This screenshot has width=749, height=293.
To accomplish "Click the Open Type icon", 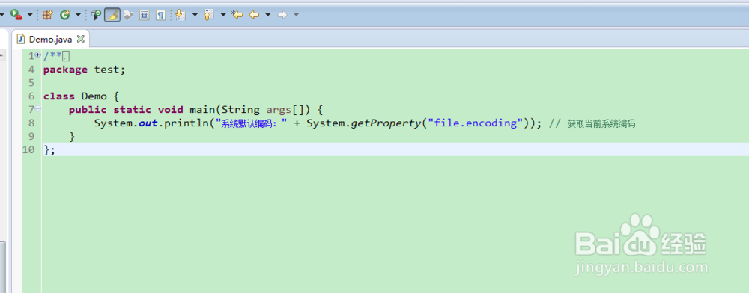I will point(96,15).
